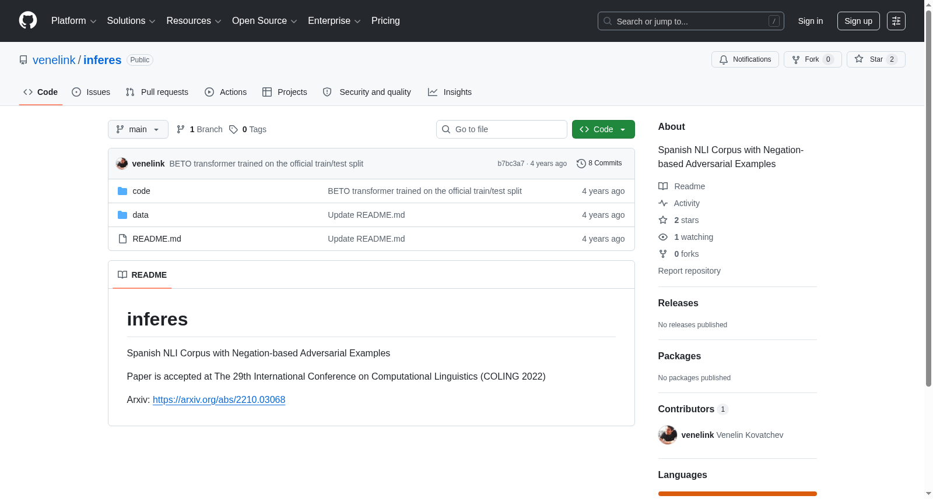933x499 pixels.
Task: Click the fork icon next to 0 forks
Action: pyautogui.click(x=663, y=254)
